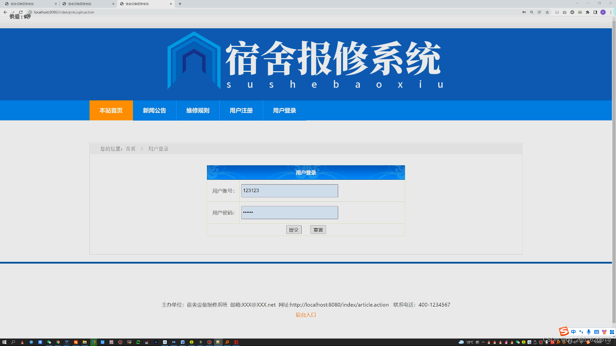Open a new browser tab
616x346 pixels.
180,4
